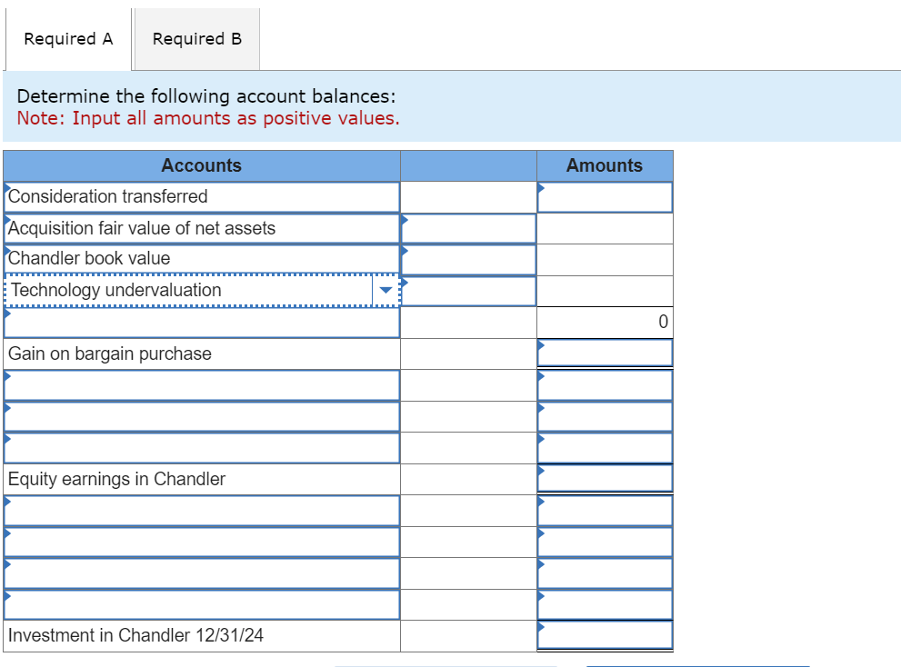This screenshot has height=667, width=901.
Task: Click the blue marker on Gain on bargain purchase amount
Action: (x=540, y=344)
